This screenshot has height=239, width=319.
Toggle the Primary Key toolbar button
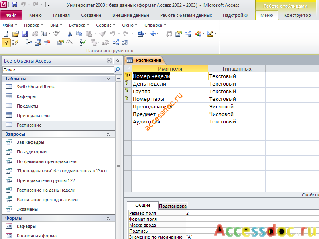(x=6, y=43)
